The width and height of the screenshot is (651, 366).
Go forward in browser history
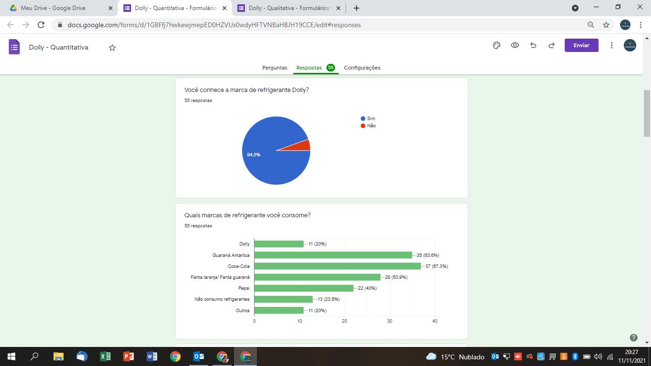click(x=26, y=25)
